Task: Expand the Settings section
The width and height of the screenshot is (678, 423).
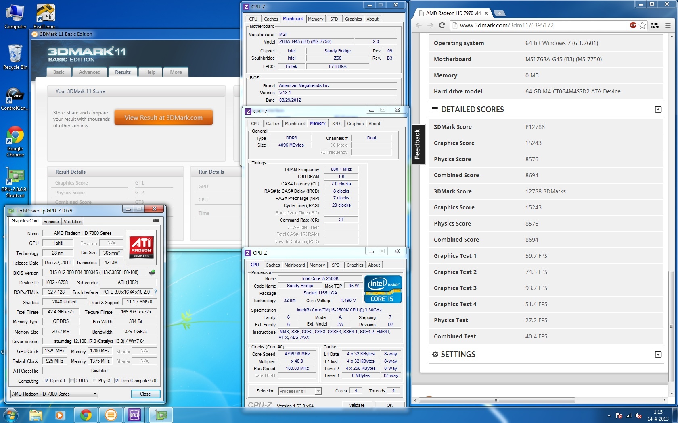Action: (658, 355)
